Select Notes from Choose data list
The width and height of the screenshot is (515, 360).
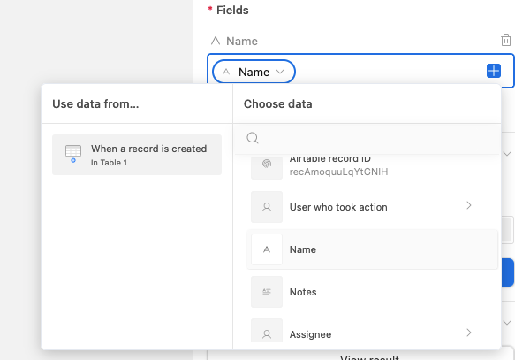[x=373, y=292]
